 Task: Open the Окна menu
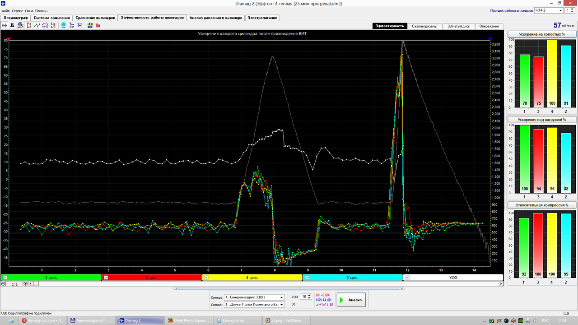pyautogui.click(x=29, y=10)
